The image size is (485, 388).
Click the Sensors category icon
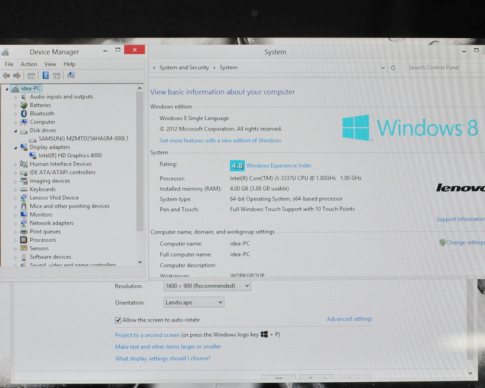point(24,248)
